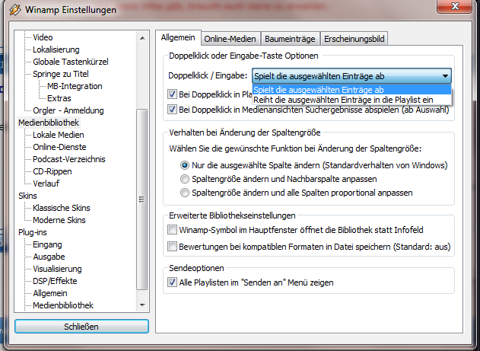Open Moderne Skins settings

coord(59,220)
